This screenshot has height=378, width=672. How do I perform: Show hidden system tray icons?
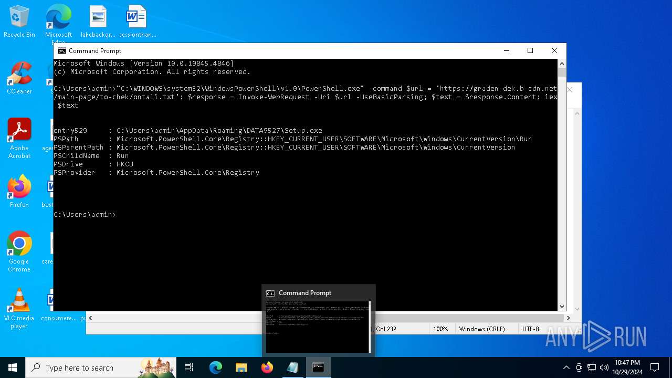pyautogui.click(x=566, y=367)
